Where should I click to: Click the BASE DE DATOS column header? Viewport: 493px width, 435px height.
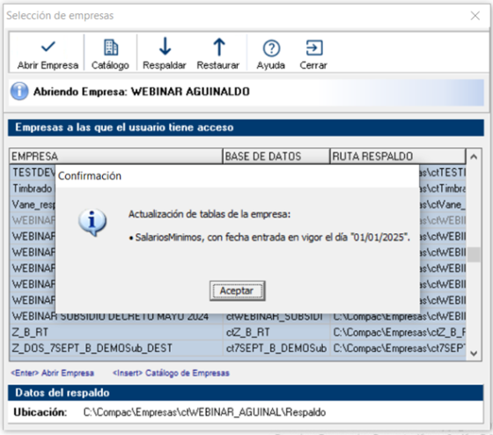click(276, 157)
